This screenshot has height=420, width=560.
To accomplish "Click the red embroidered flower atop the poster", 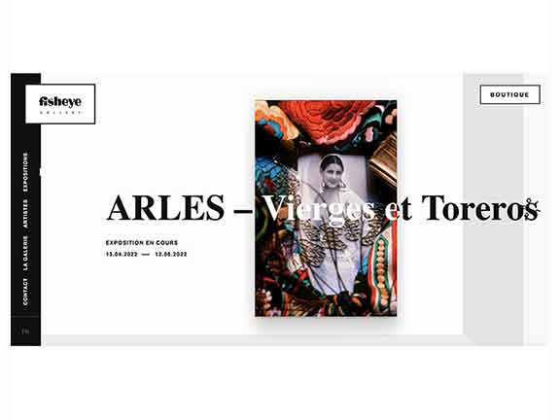I will 331,122.
